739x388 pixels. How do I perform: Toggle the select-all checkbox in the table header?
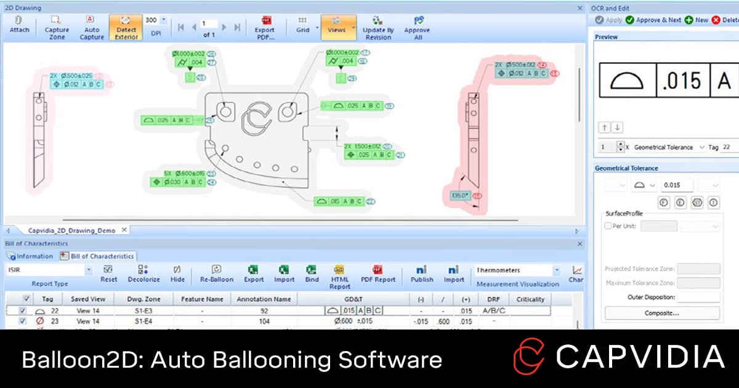tap(25, 299)
